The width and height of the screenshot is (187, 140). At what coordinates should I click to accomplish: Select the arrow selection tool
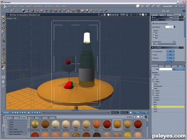(x=3, y=18)
